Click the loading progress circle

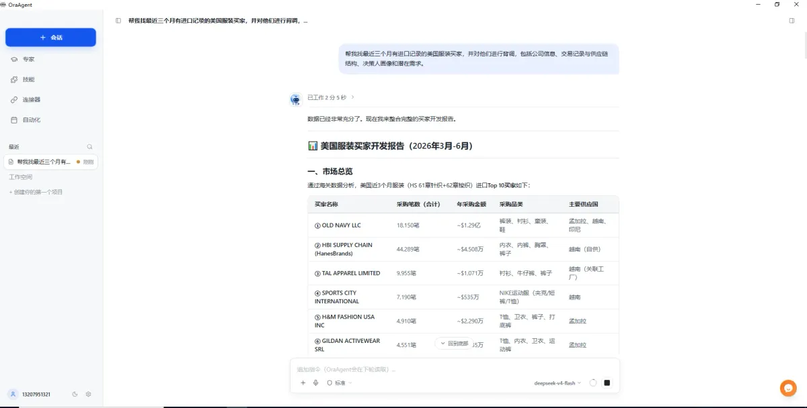[593, 382]
